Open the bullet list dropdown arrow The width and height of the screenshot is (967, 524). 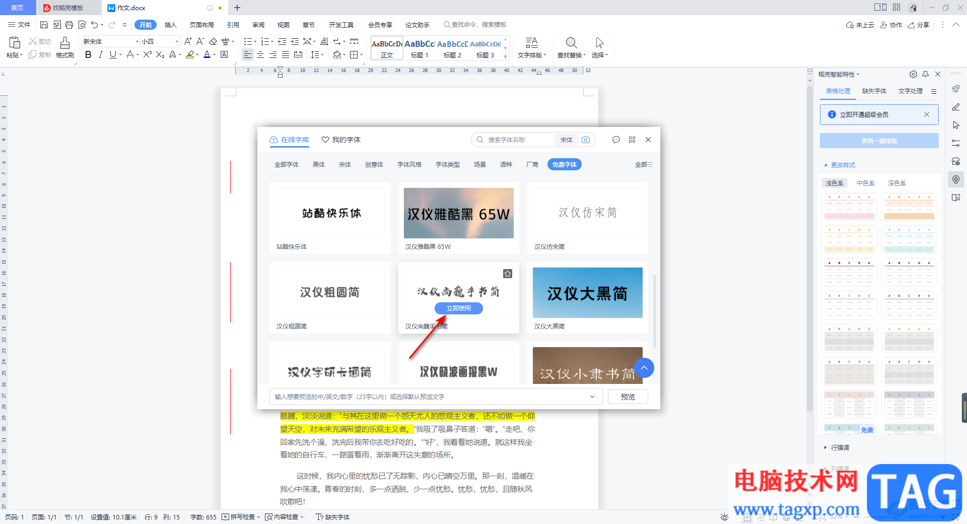pyautogui.click(x=255, y=42)
